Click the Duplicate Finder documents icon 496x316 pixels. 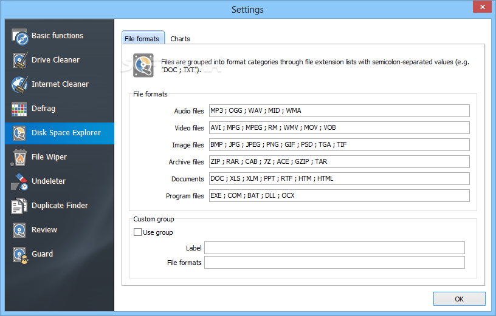[19, 206]
